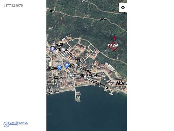The height and width of the screenshot is (131, 174).
Task: Click the Fuatdoğupaşa Sk. street label
Action: [99, 84]
